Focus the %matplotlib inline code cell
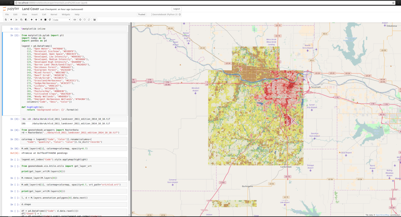 pos(74,29)
